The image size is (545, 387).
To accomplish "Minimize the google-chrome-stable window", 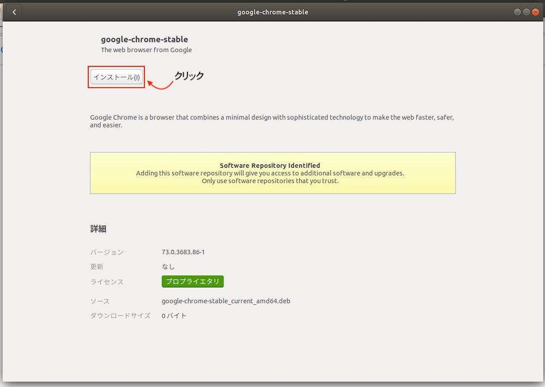I will point(517,12).
